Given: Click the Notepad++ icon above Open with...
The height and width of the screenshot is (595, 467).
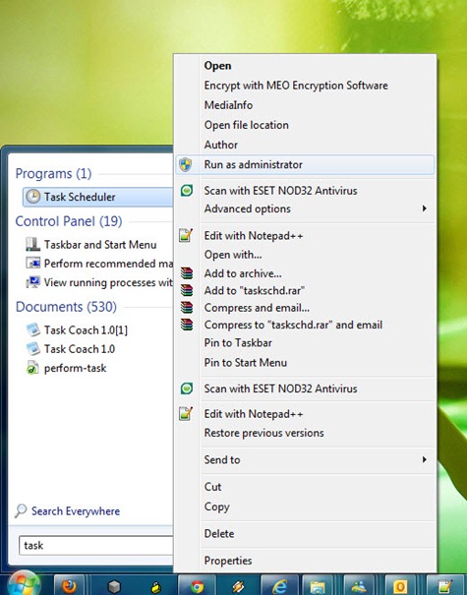Looking at the screenshot, I should click(x=186, y=235).
